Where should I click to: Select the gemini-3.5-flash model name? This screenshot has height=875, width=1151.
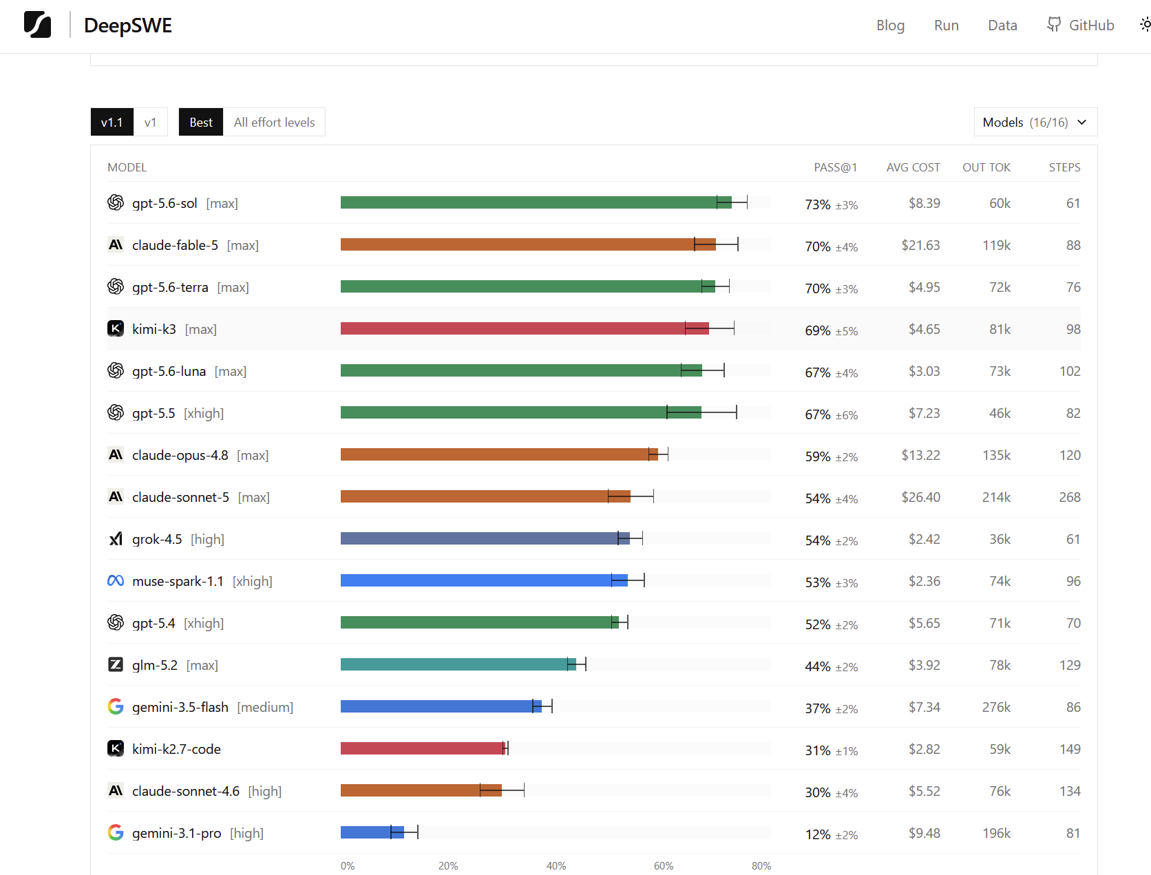180,707
